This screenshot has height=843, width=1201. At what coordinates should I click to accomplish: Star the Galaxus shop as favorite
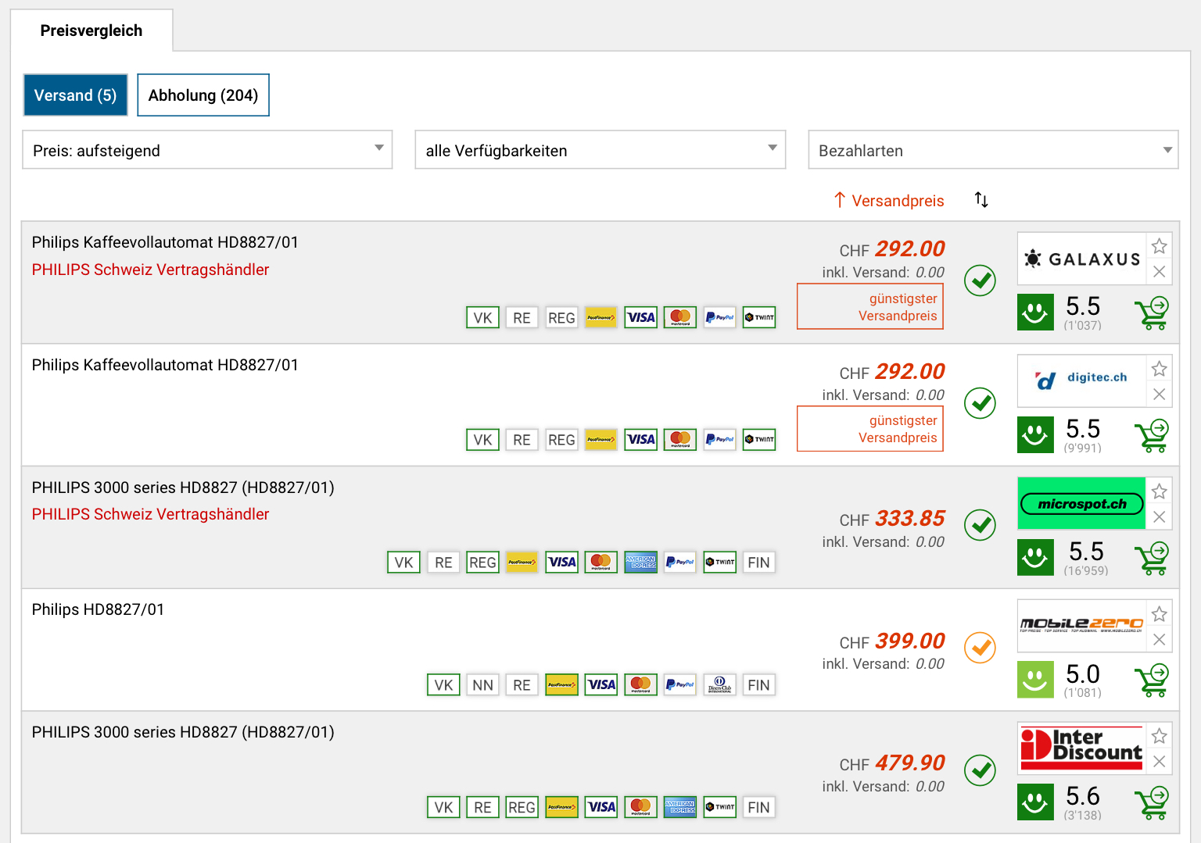[1159, 246]
